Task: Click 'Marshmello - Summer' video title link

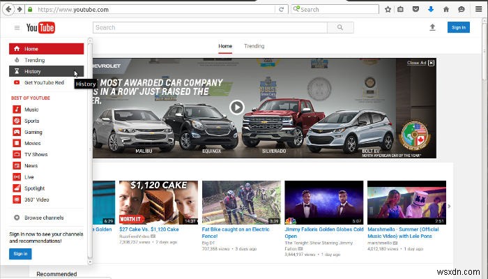Action: 404,232
